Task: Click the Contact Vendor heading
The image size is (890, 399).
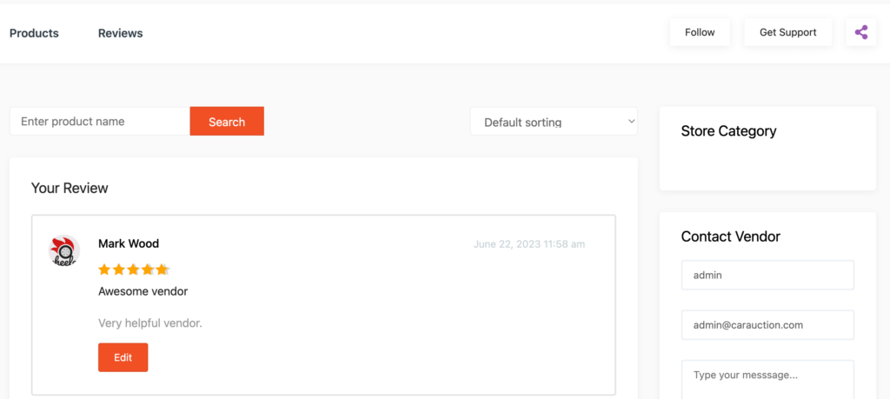Action: tap(730, 236)
